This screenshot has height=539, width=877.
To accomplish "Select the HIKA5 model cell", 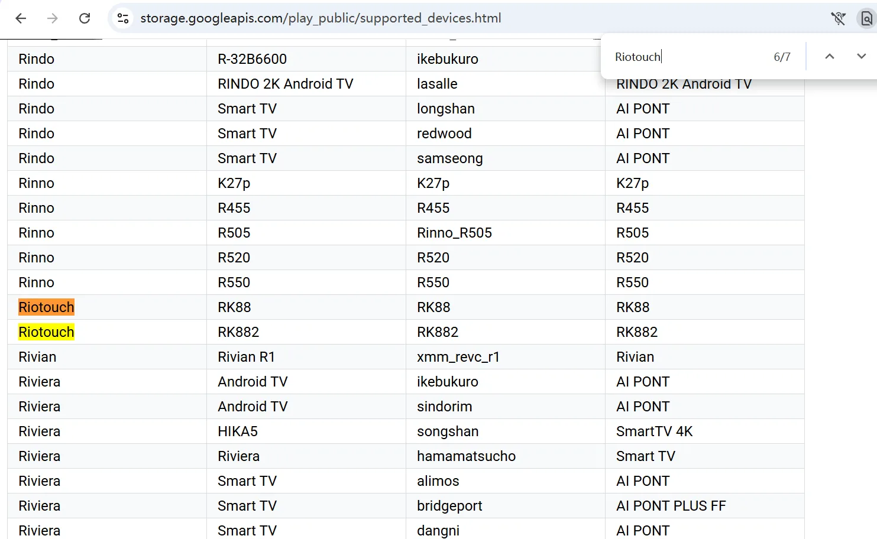I will click(x=306, y=431).
